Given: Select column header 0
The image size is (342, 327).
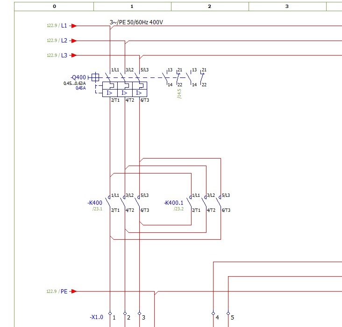Looking at the screenshot, I should (x=54, y=7).
